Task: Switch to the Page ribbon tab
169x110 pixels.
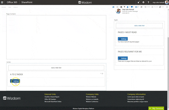Action: [x=10, y=7]
